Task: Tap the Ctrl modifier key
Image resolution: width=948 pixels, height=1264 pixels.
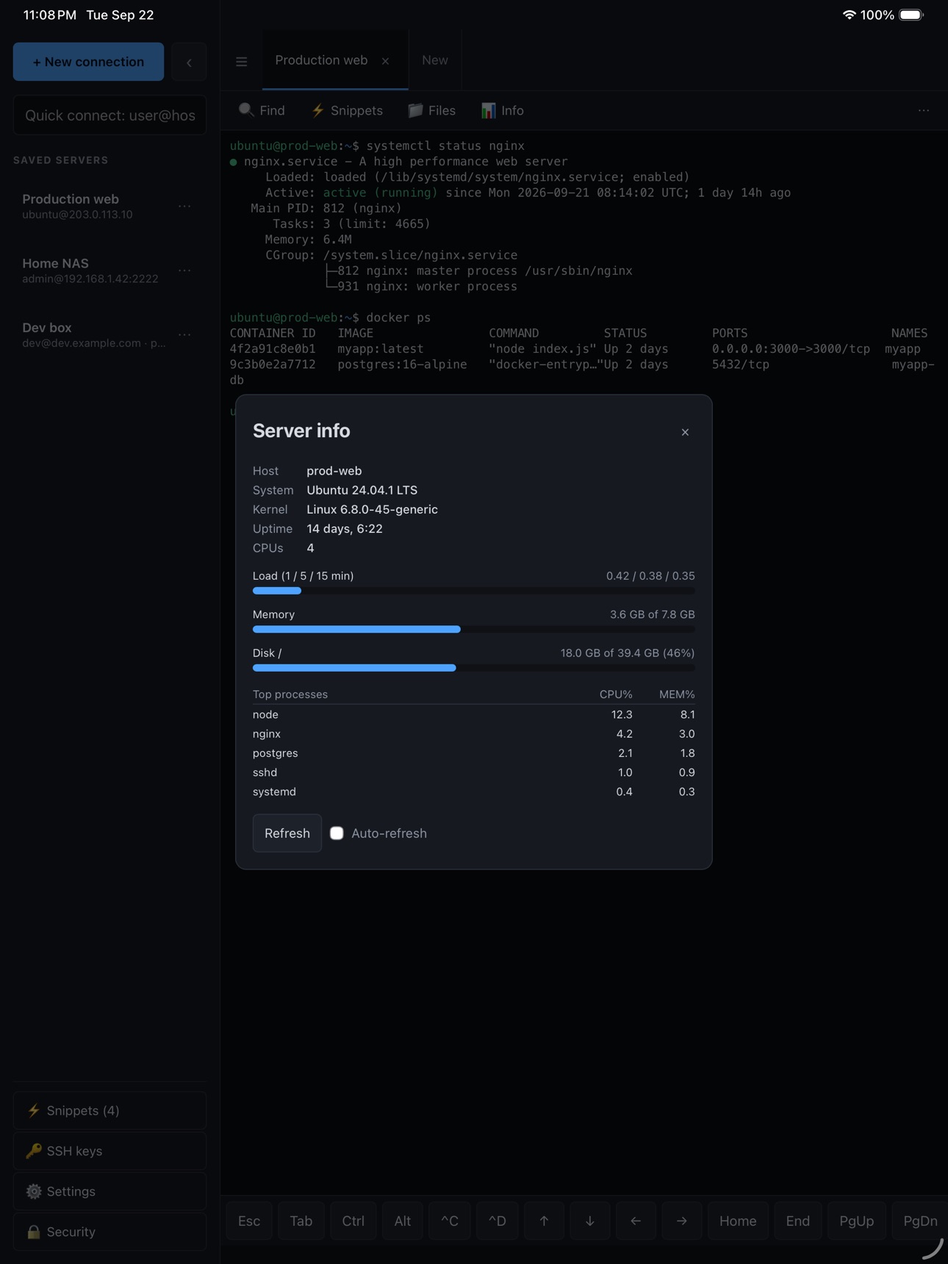Action: tap(353, 1221)
